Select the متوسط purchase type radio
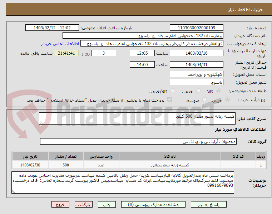 (x=205, y=100)
